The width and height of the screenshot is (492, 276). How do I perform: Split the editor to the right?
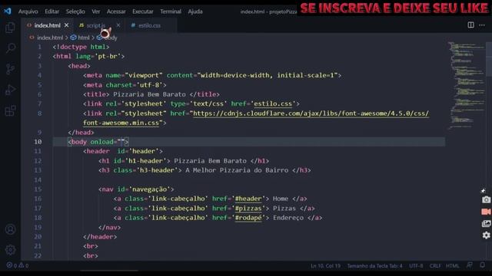click(470, 25)
